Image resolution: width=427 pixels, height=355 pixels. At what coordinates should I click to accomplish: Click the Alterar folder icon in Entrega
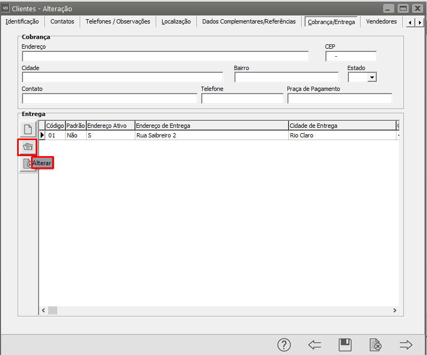tap(28, 146)
